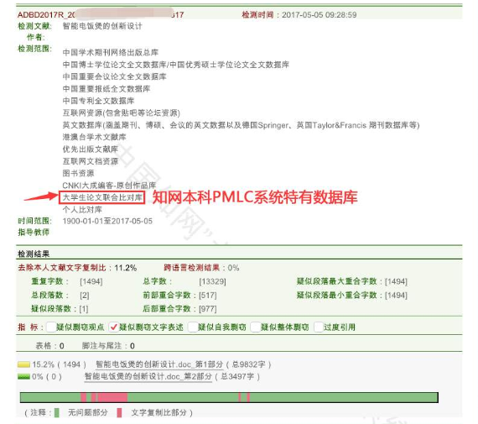
Task: Click the detection time 2017-05-05 09:28:59
Action: coord(319,14)
